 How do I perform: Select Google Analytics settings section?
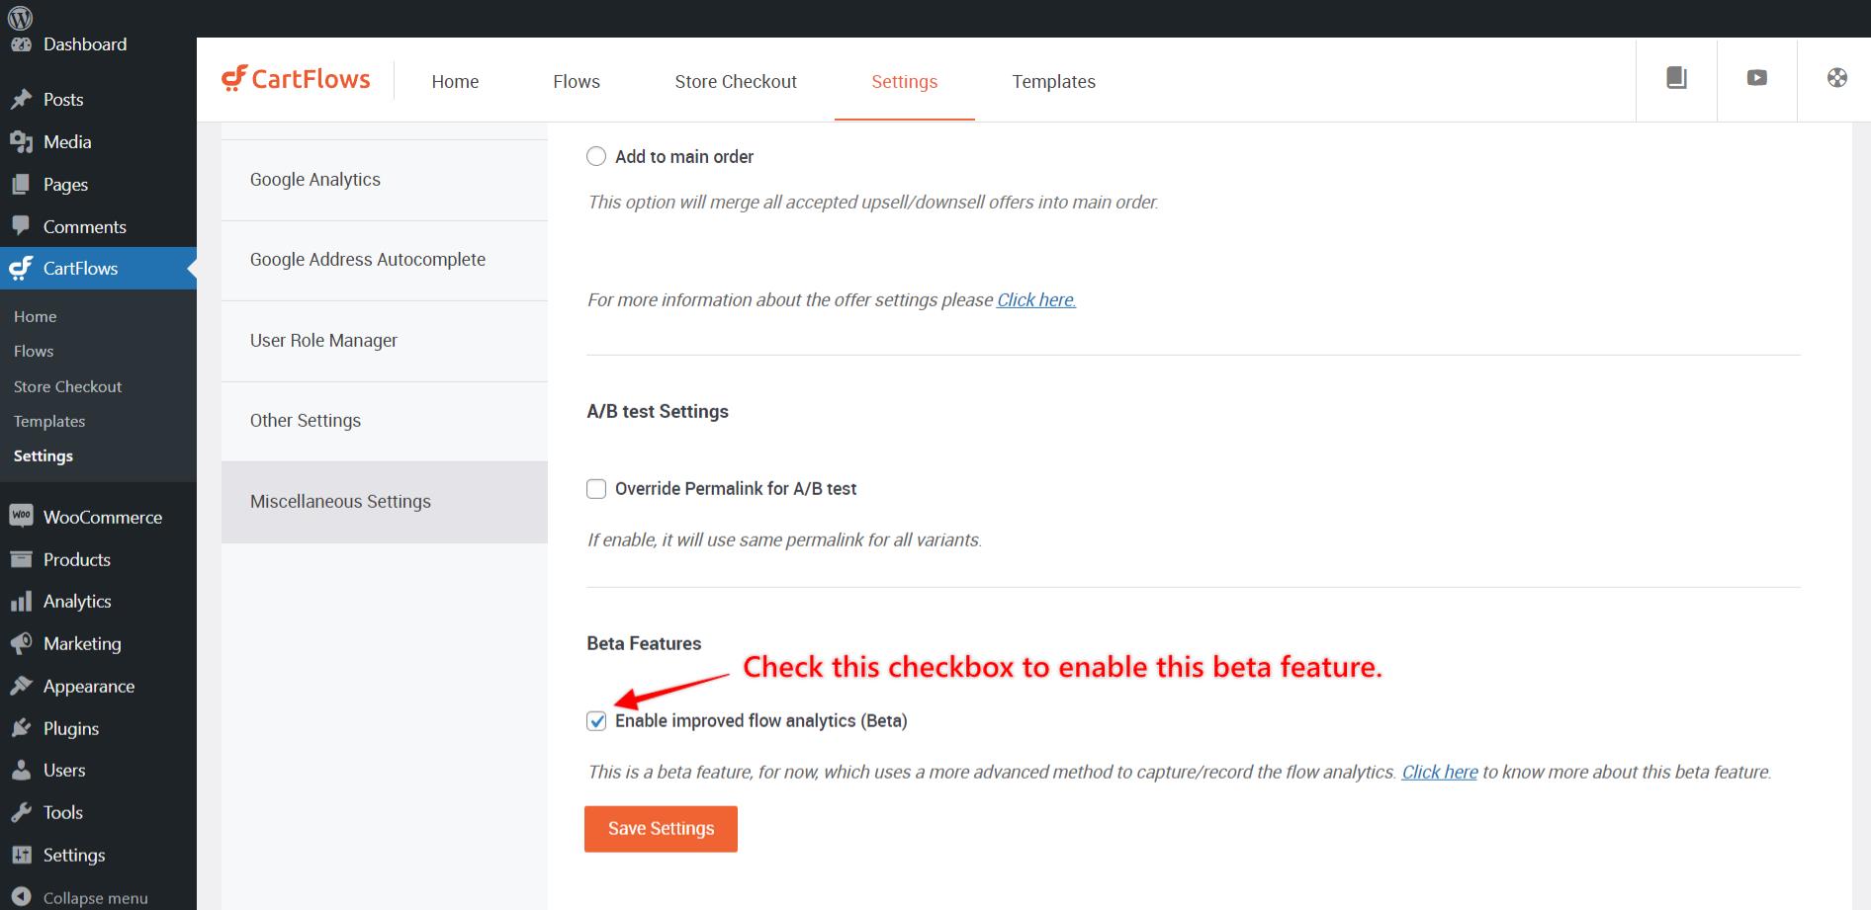coord(315,180)
